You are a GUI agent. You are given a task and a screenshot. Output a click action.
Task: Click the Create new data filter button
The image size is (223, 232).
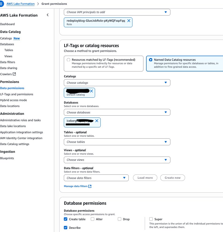click(x=173, y=178)
